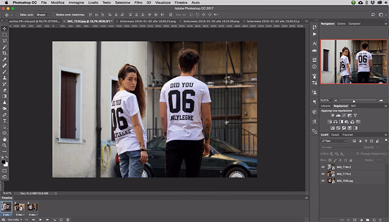Open the search icon in options bar
Screen dimensions: 389x222
point(373,15)
